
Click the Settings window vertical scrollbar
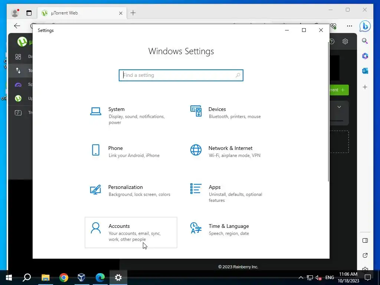coord(328,111)
